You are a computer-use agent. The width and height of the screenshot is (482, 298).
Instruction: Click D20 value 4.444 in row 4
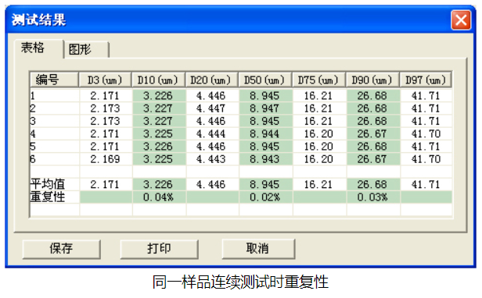point(211,134)
